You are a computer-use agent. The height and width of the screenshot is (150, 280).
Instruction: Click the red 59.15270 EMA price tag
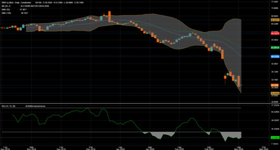(x=275, y=34)
